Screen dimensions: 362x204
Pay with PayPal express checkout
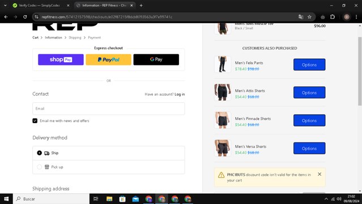[109, 60]
